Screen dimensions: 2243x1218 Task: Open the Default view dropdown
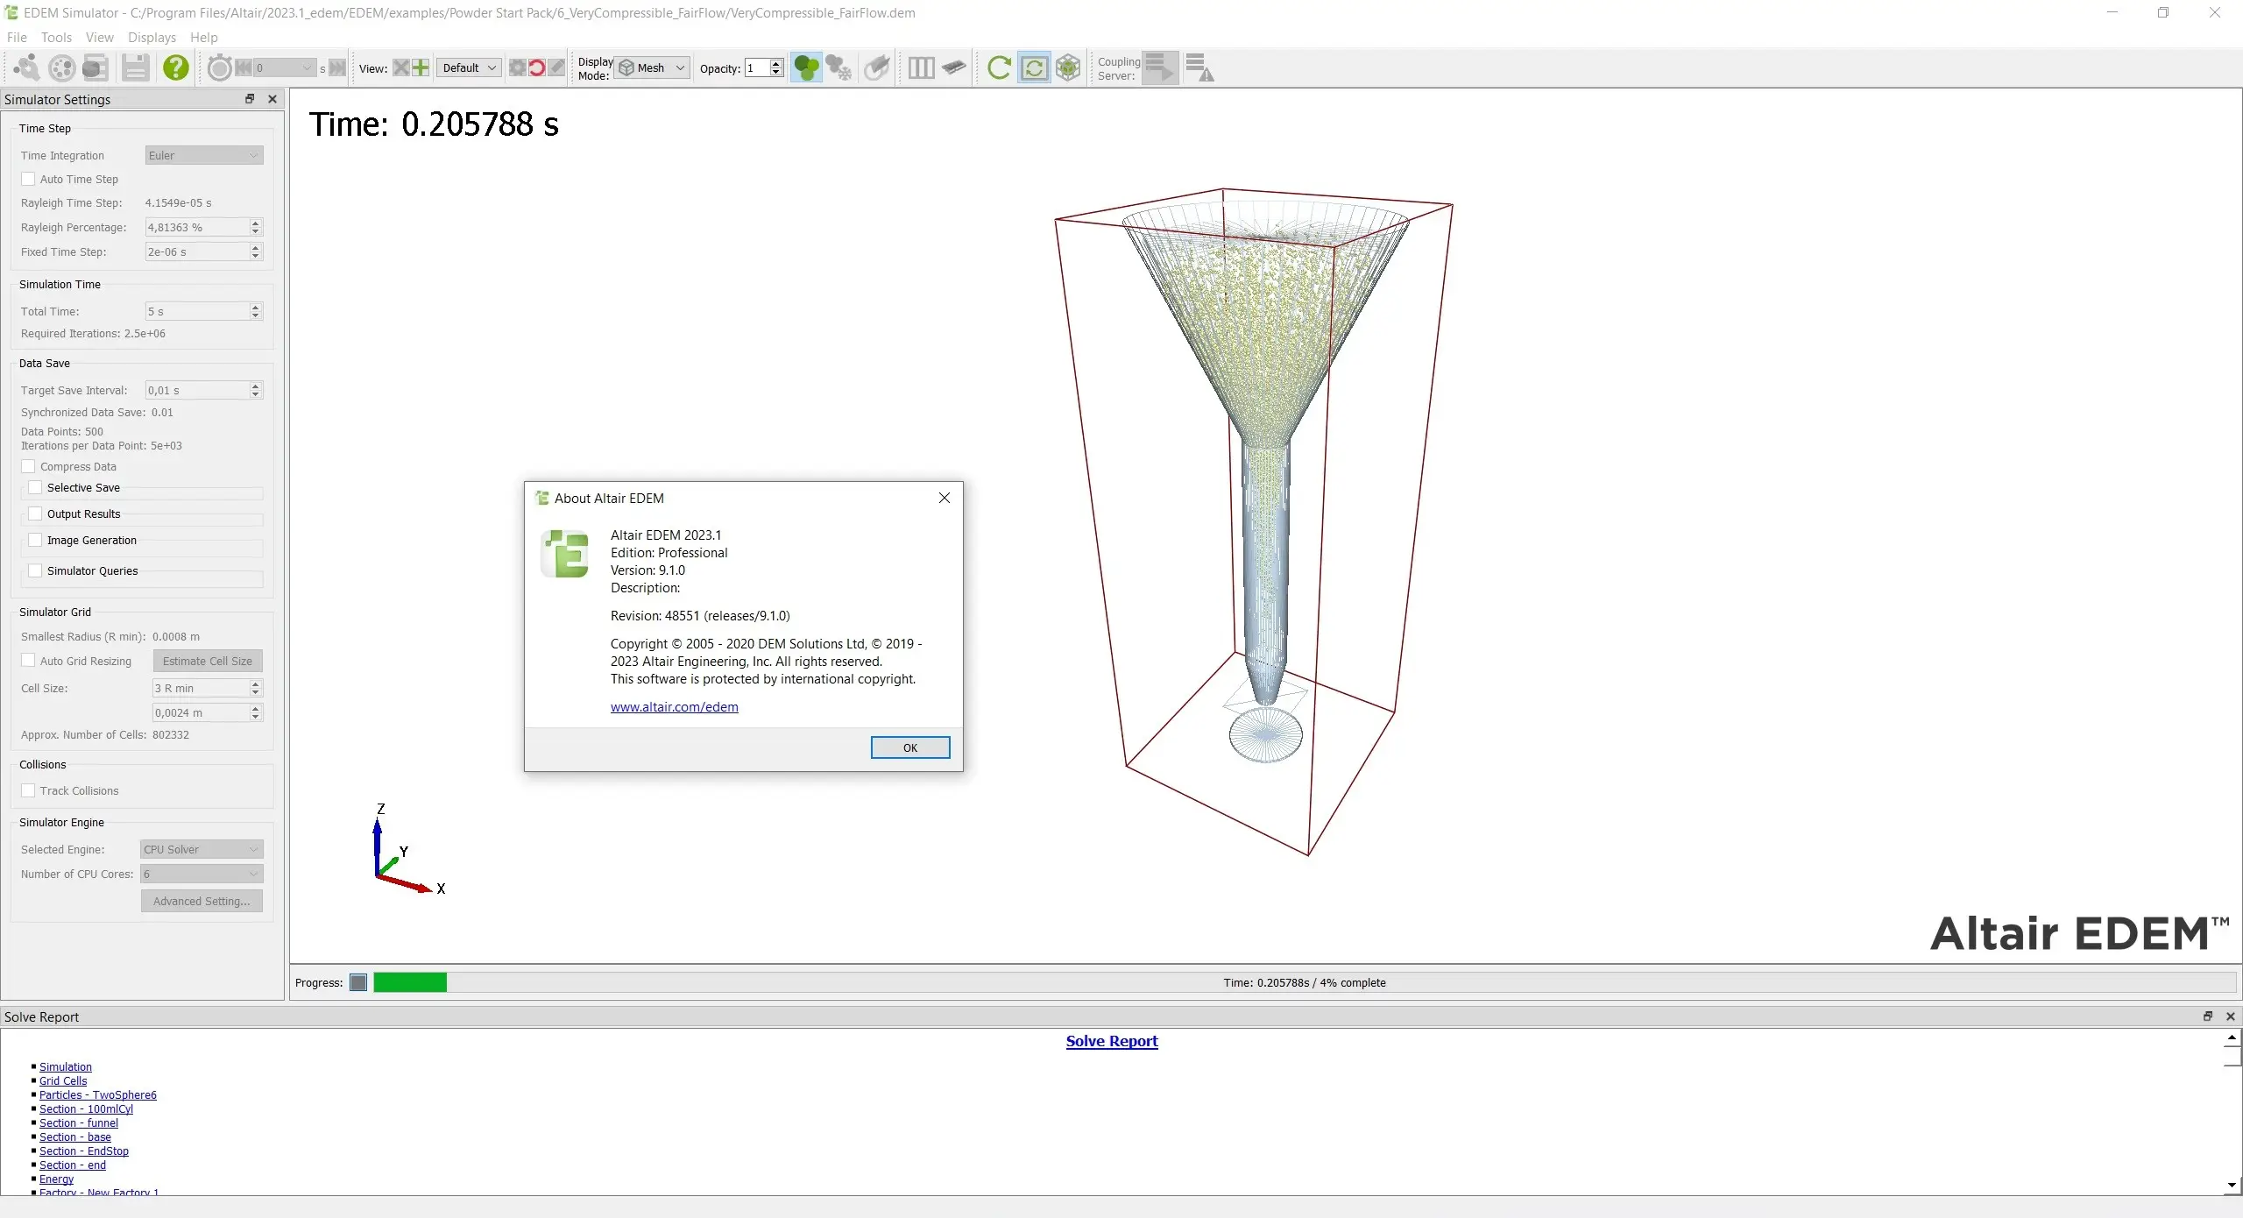[x=469, y=67]
